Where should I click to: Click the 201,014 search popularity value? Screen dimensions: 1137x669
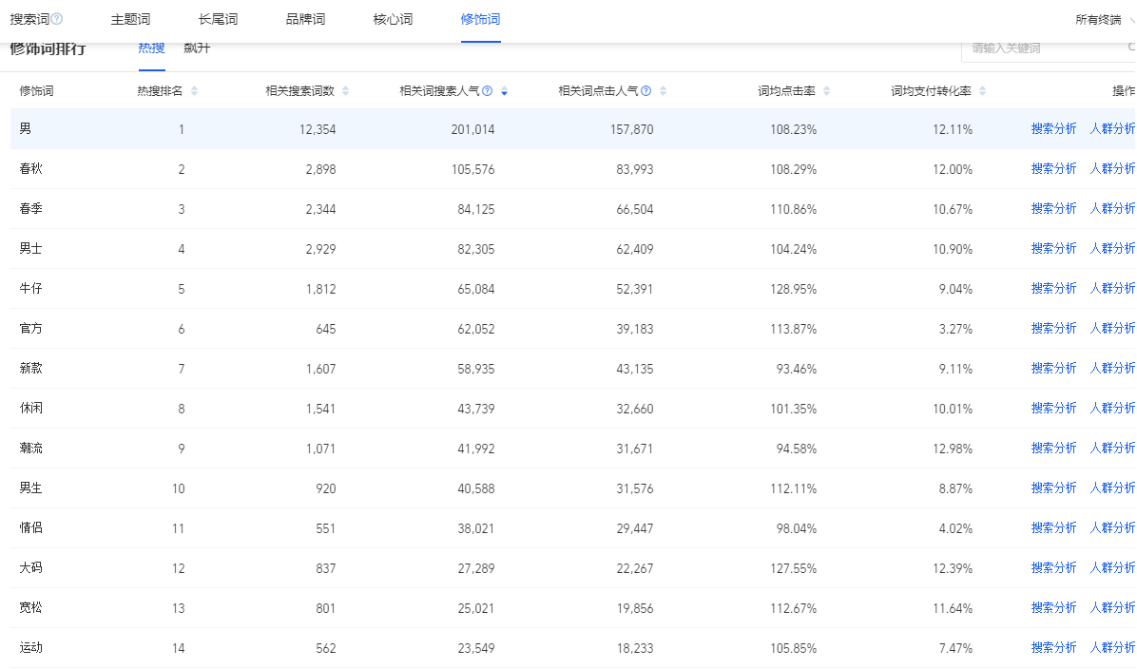pyautogui.click(x=472, y=130)
